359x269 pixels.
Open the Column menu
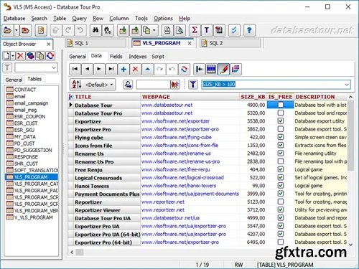tap(119, 19)
